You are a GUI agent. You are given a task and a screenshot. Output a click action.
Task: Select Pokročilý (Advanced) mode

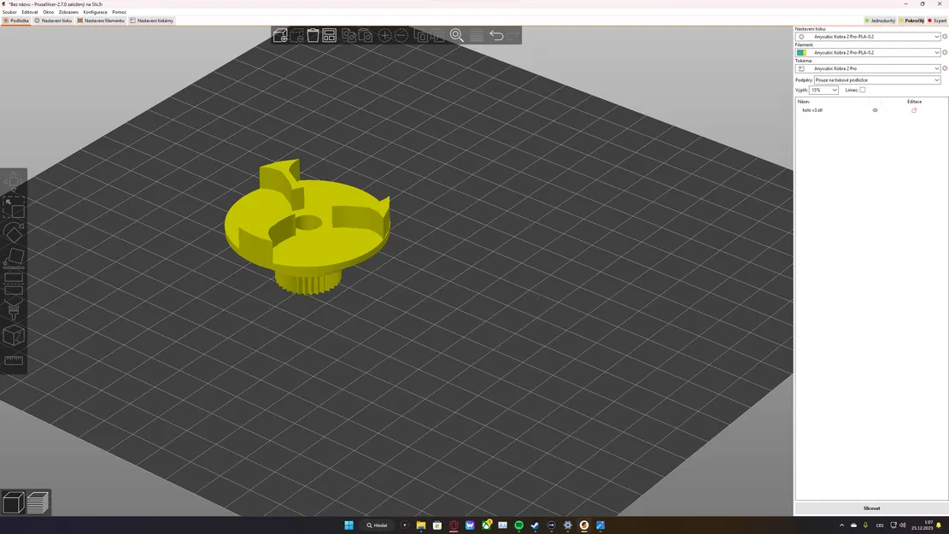coord(911,21)
